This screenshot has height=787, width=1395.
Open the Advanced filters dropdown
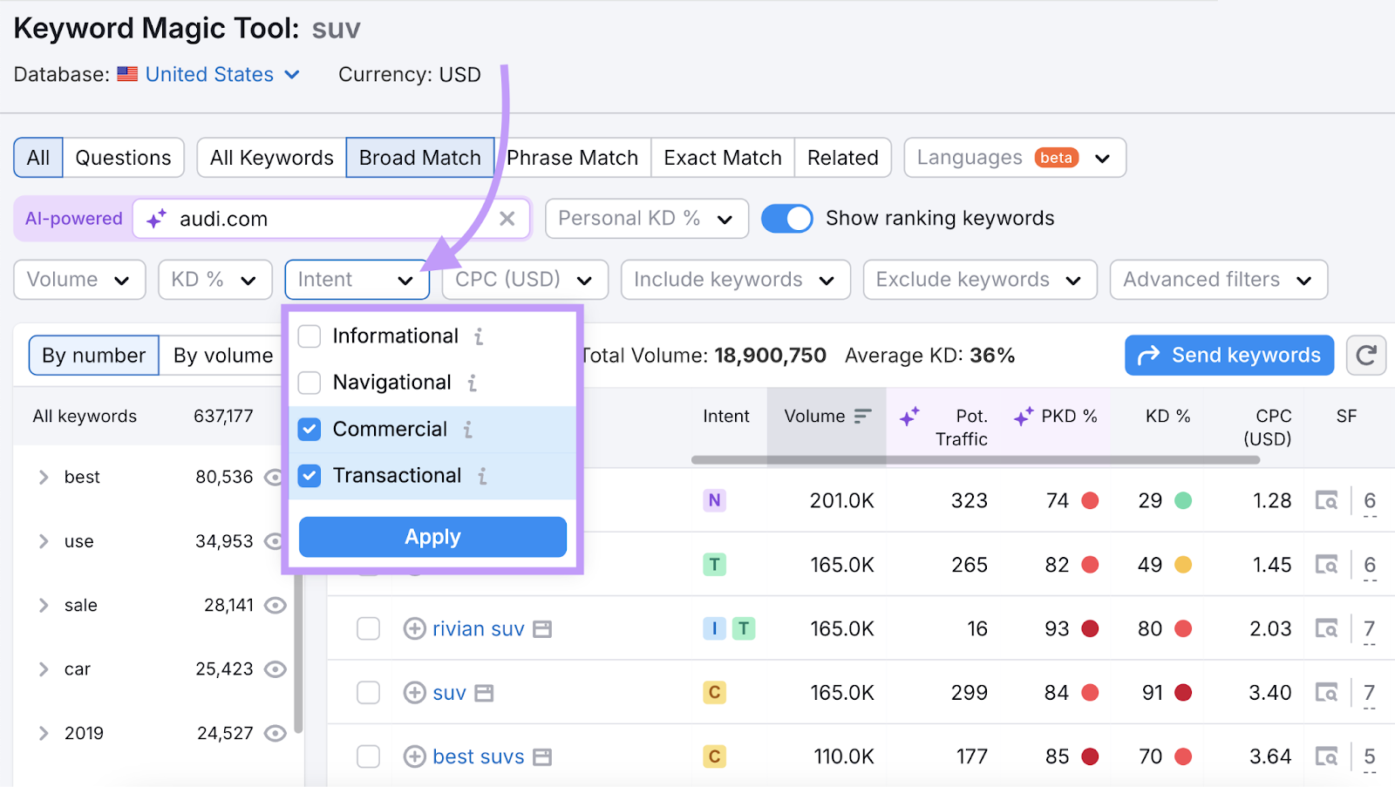1217,280
